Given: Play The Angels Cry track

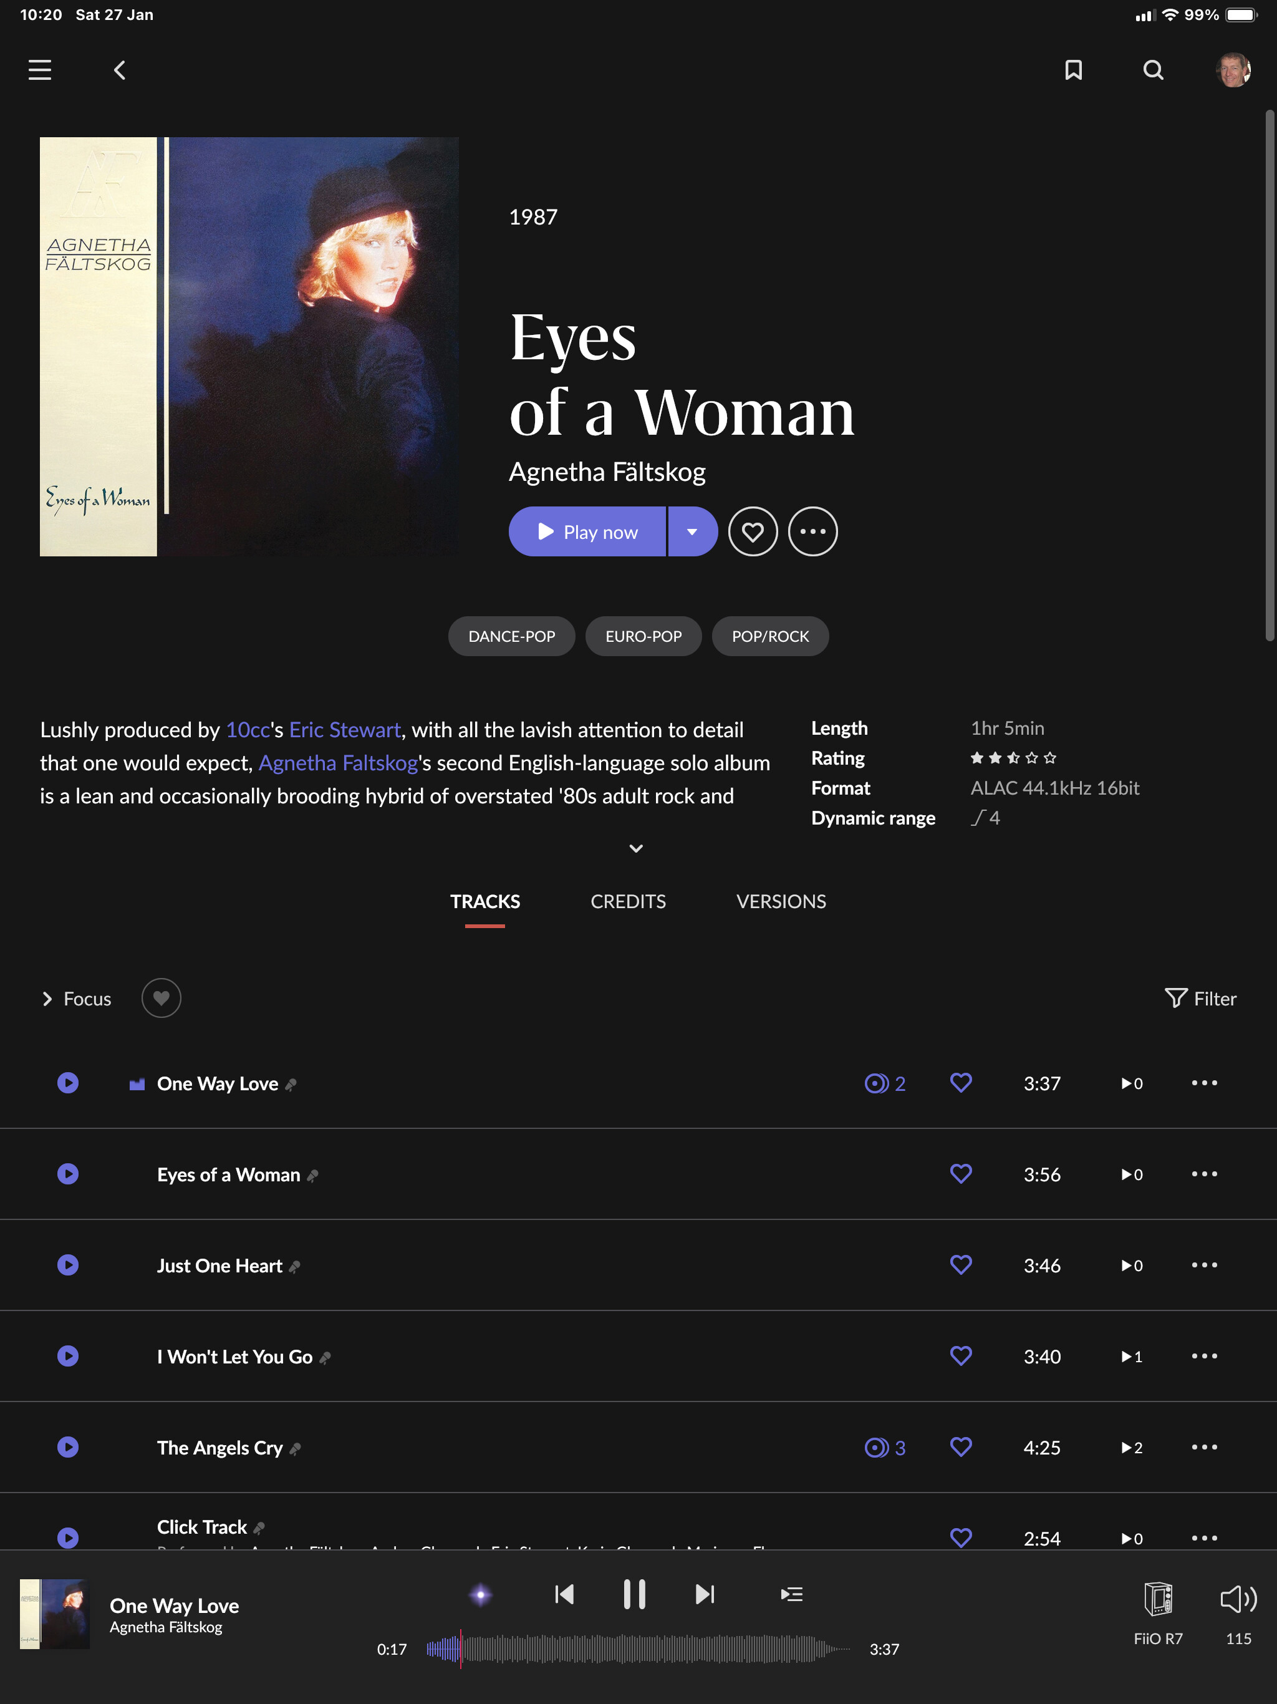Looking at the screenshot, I should click(68, 1446).
